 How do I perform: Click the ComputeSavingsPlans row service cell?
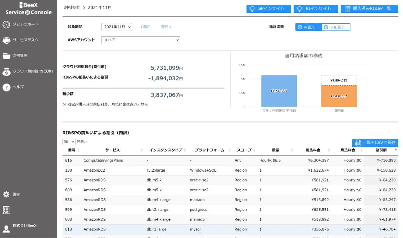pyautogui.click(x=103, y=160)
